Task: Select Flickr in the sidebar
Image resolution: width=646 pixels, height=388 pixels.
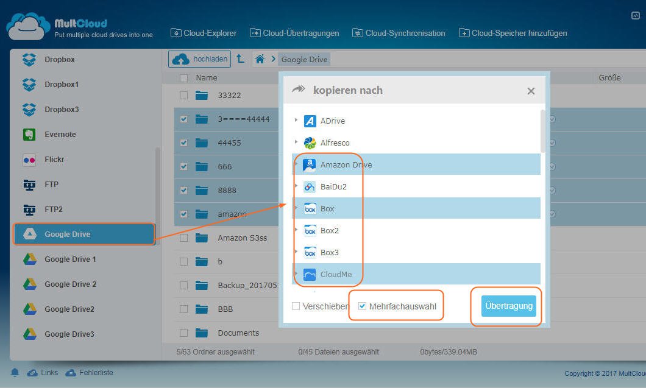Action: tap(54, 160)
